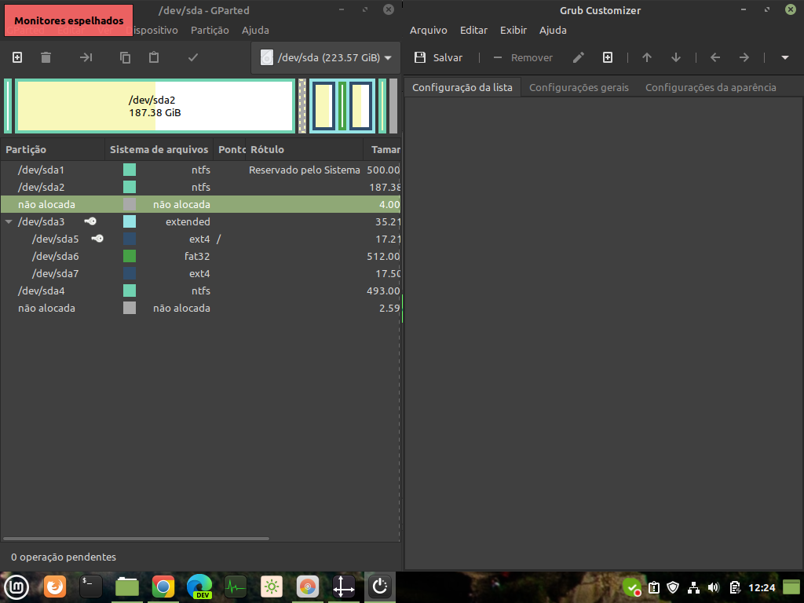This screenshot has width=804, height=603.
Task: Click the horizontal scrollbar in GParted list
Action: click(x=136, y=539)
